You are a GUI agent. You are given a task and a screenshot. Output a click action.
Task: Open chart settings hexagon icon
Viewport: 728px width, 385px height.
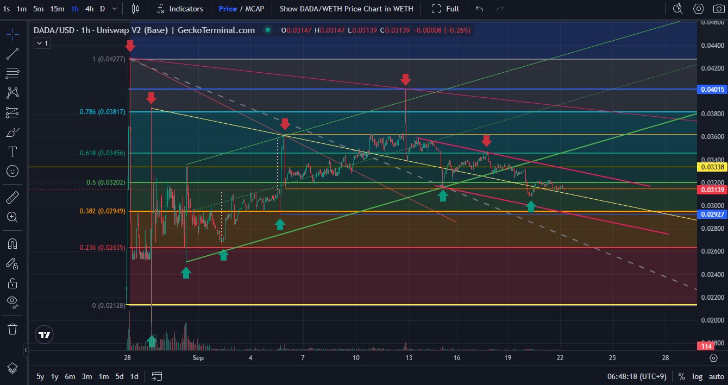click(699, 9)
